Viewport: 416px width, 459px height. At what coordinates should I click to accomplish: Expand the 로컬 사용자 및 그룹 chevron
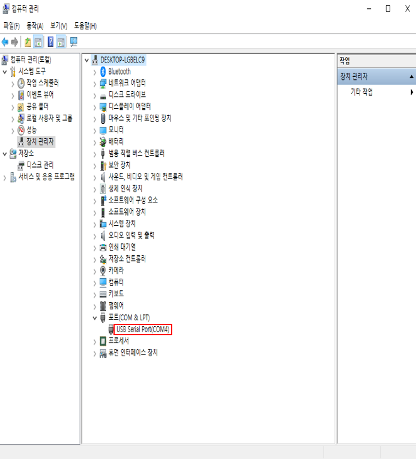pos(13,119)
